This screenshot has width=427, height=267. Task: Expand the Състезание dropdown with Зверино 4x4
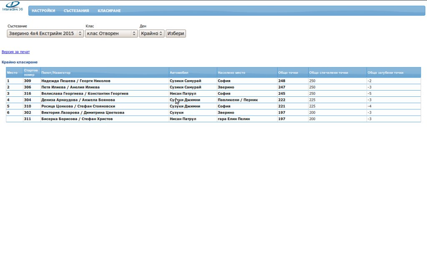click(45, 33)
